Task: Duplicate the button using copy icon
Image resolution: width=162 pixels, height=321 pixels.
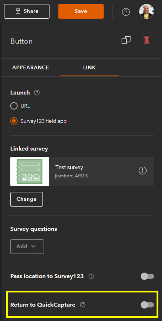Action: click(126, 40)
